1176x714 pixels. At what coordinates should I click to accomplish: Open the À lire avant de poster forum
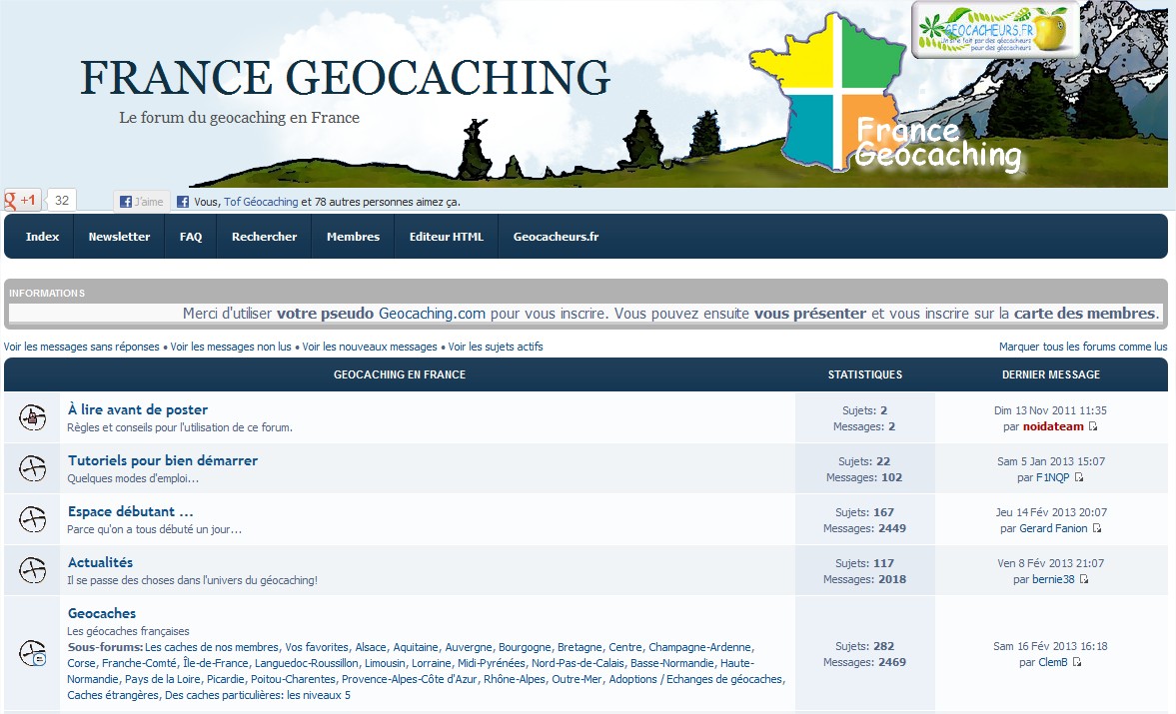coord(138,409)
